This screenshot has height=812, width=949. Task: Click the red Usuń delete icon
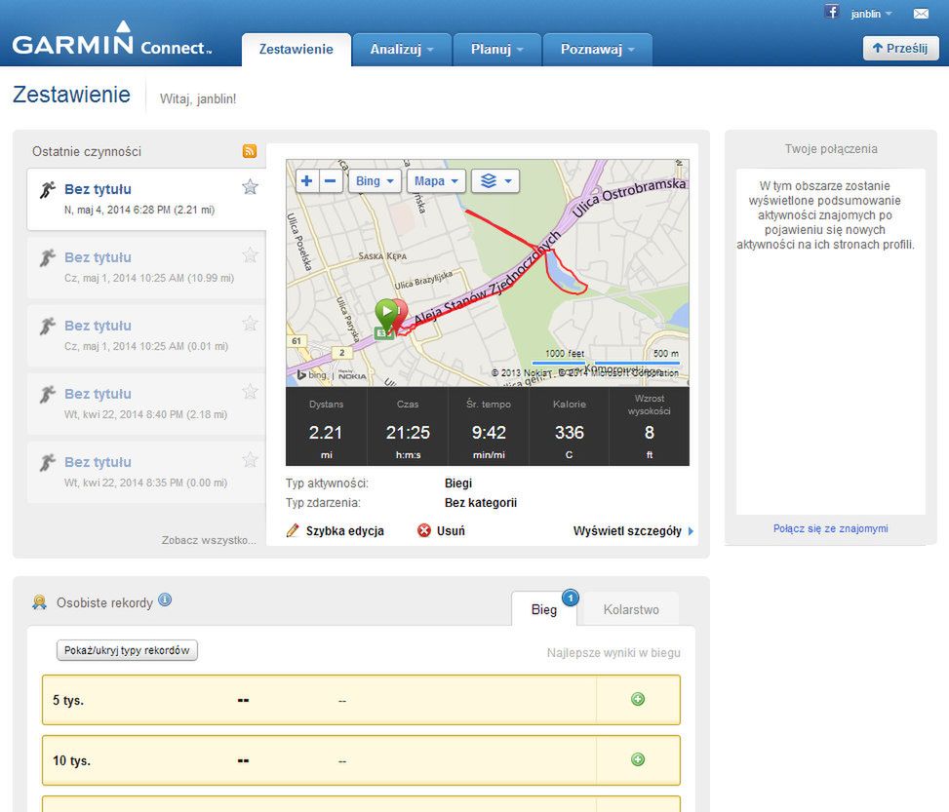coord(424,530)
